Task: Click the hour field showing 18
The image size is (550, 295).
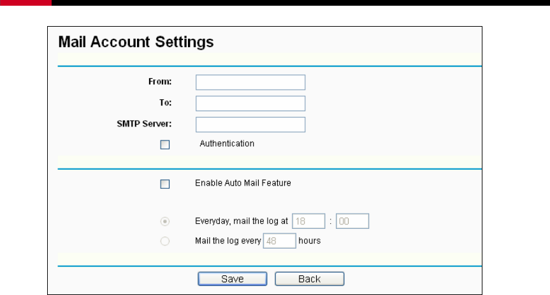Action: pos(308,221)
